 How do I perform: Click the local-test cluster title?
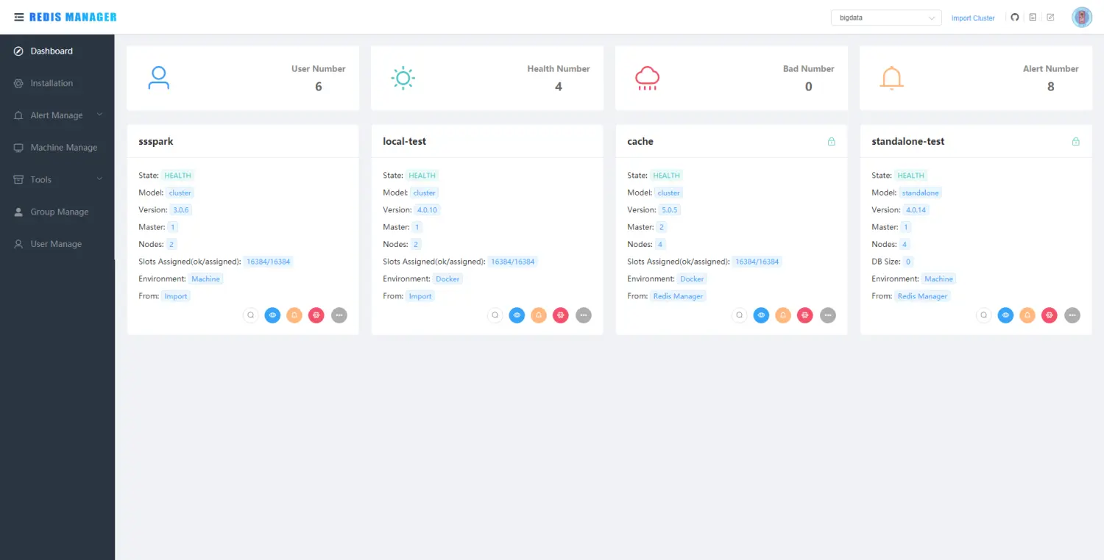pyautogui.click(x=404, y=141)
